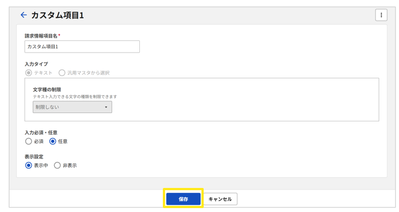Select the テキスト input type radio
399x212 pixels.
[29, 73]
